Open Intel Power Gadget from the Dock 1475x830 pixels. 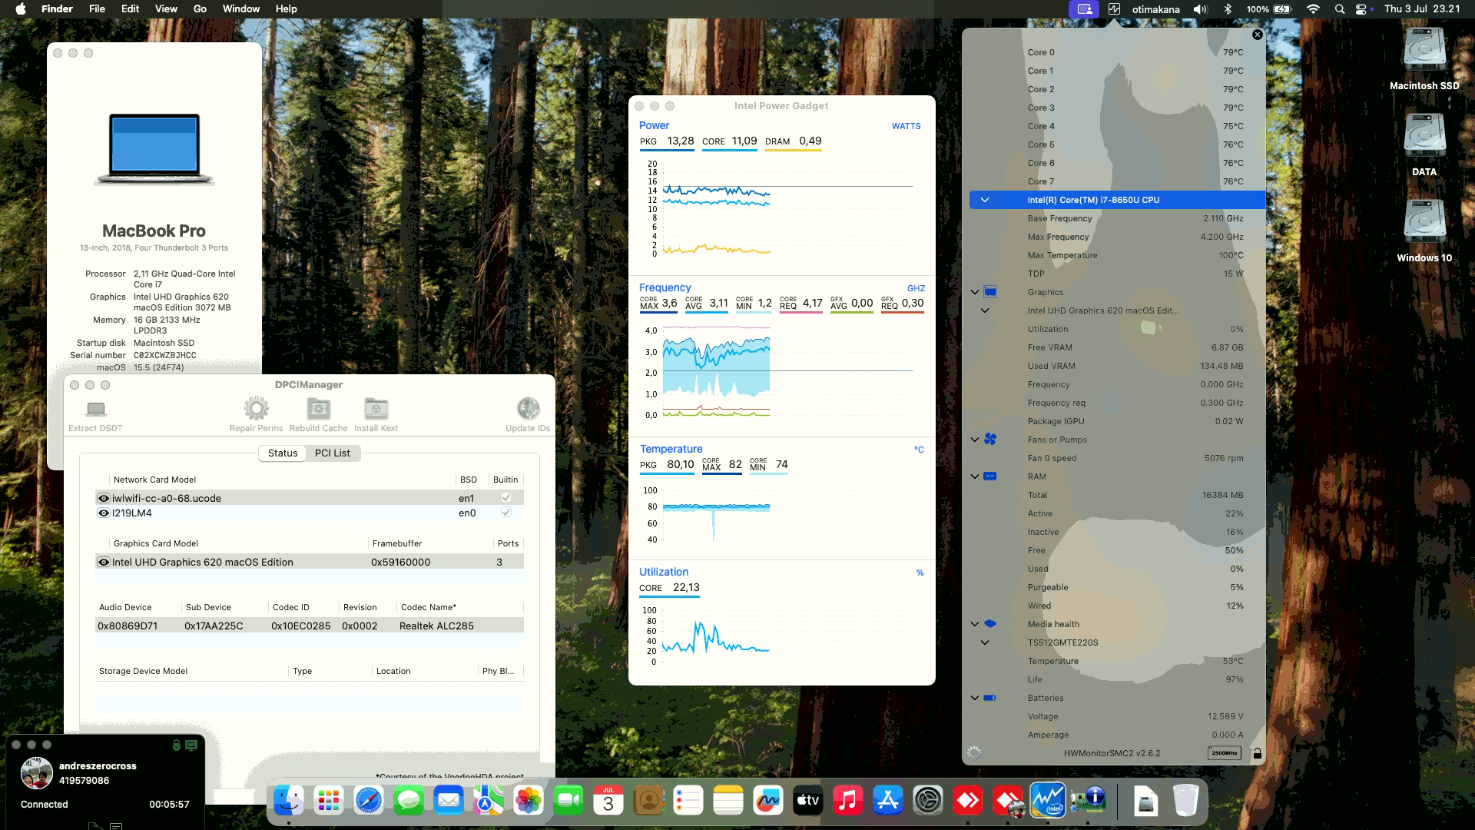1049,802
